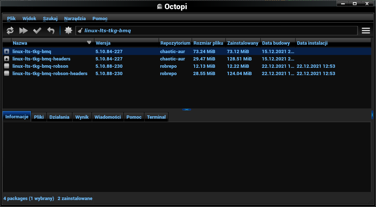Click the system upgrade double-arrow icon
Viewport: 376px width, 207px height.
click(x=23, y=31)
